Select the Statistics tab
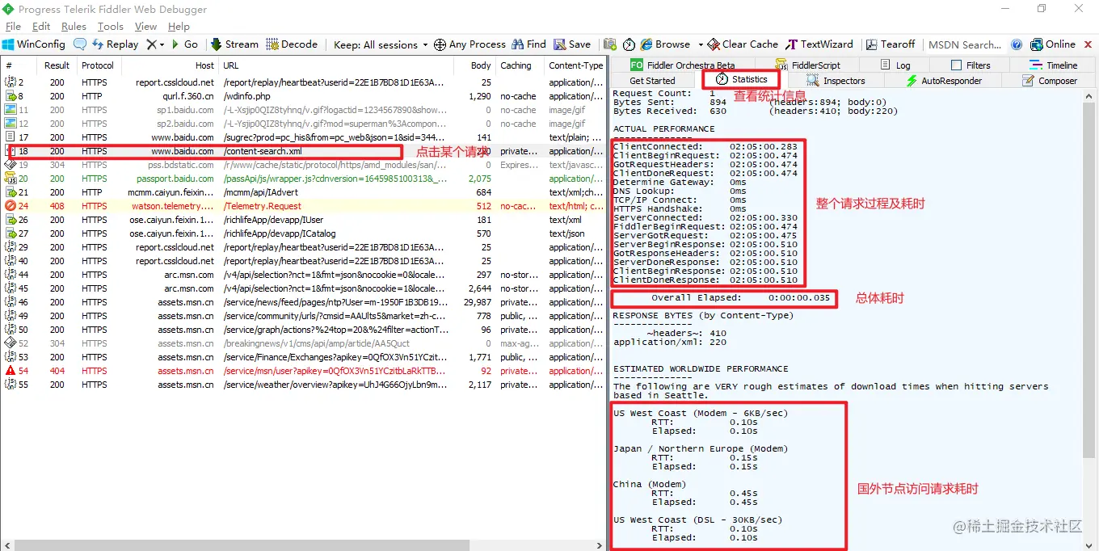1099x551 pixels. pos(741,79)
